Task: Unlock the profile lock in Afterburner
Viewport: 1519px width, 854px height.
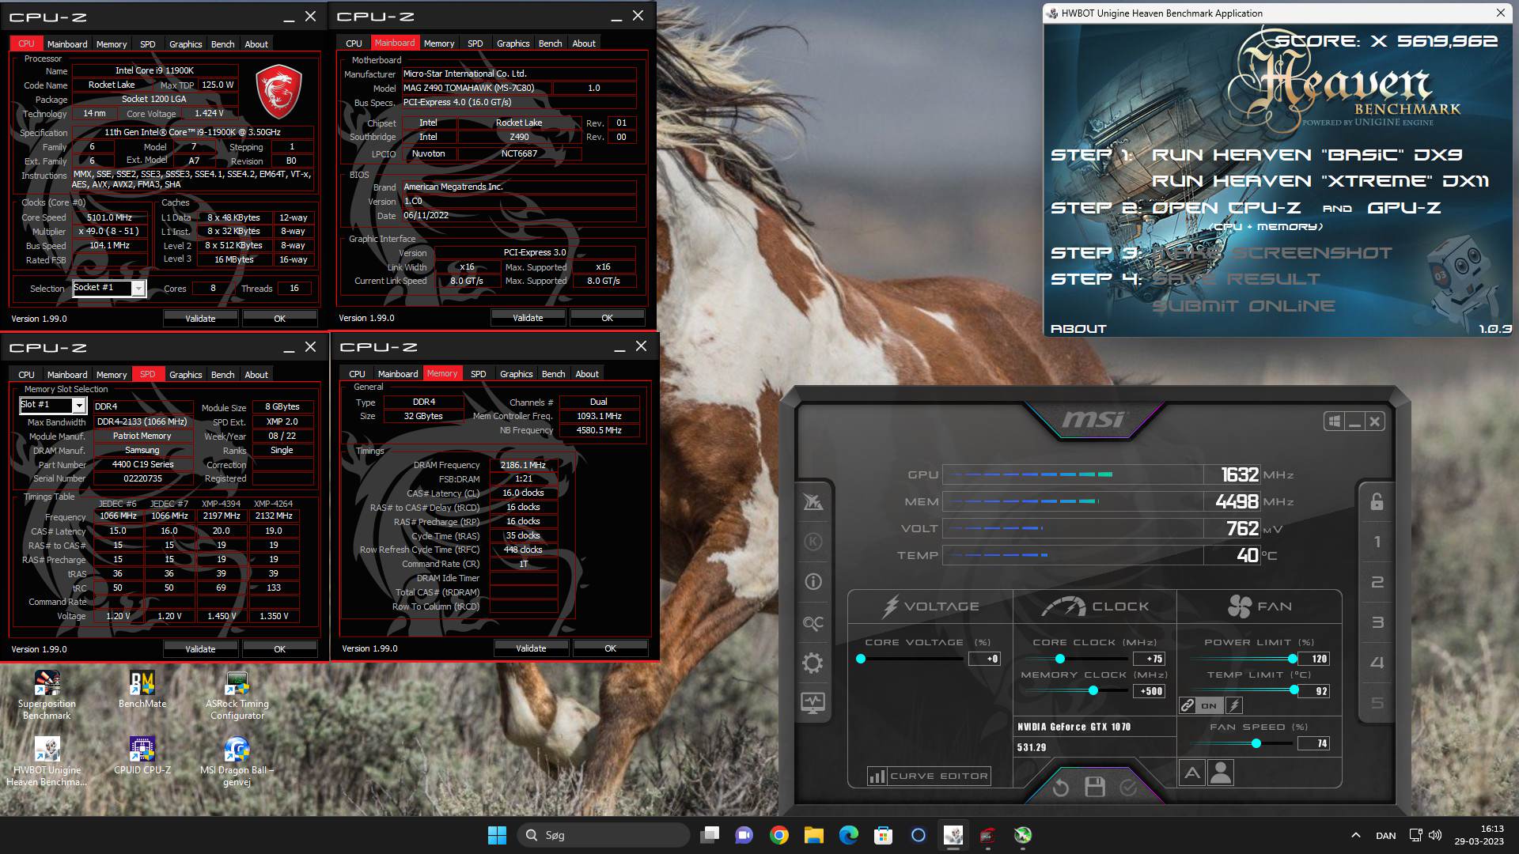Action: pos(1377,501)
